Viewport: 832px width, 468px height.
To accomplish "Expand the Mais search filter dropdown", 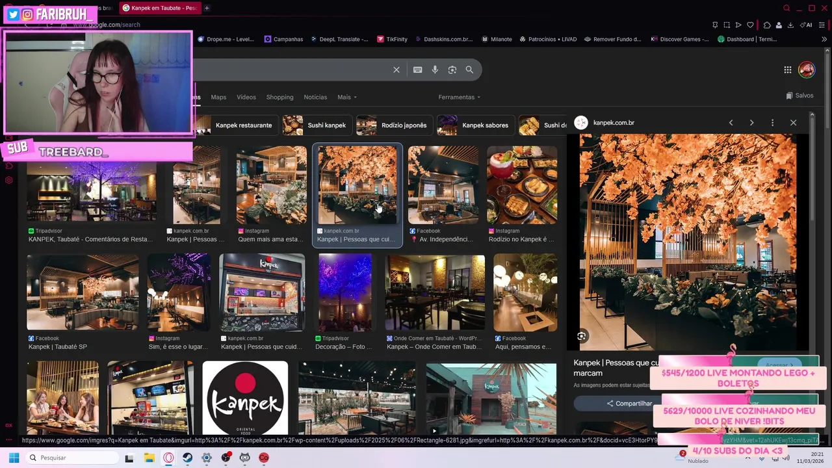I will point(346,97).
